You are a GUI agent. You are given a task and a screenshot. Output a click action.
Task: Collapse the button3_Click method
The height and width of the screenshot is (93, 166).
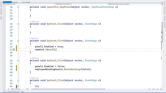pyautogui.click(x=18, y=61)
